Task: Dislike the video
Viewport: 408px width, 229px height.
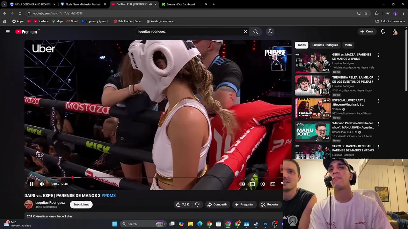Action: pyautogui.click(x=197, y=205)
